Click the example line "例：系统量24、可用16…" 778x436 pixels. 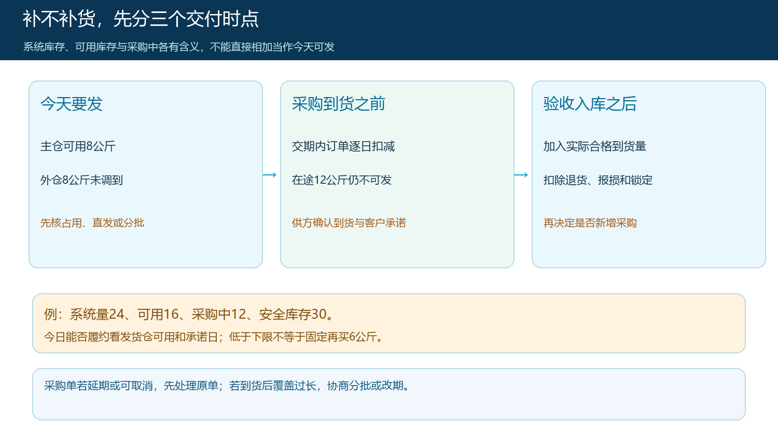click(x=190, y=314)
